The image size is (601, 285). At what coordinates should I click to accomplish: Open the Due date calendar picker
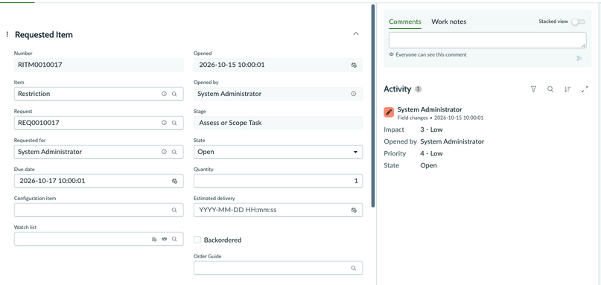174,181
